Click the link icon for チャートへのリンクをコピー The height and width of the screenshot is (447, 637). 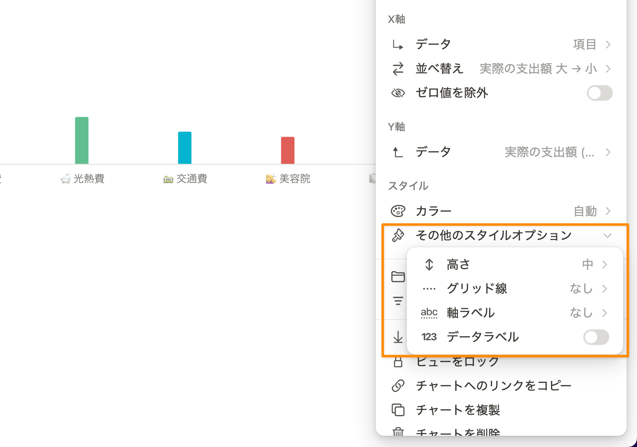398,386
